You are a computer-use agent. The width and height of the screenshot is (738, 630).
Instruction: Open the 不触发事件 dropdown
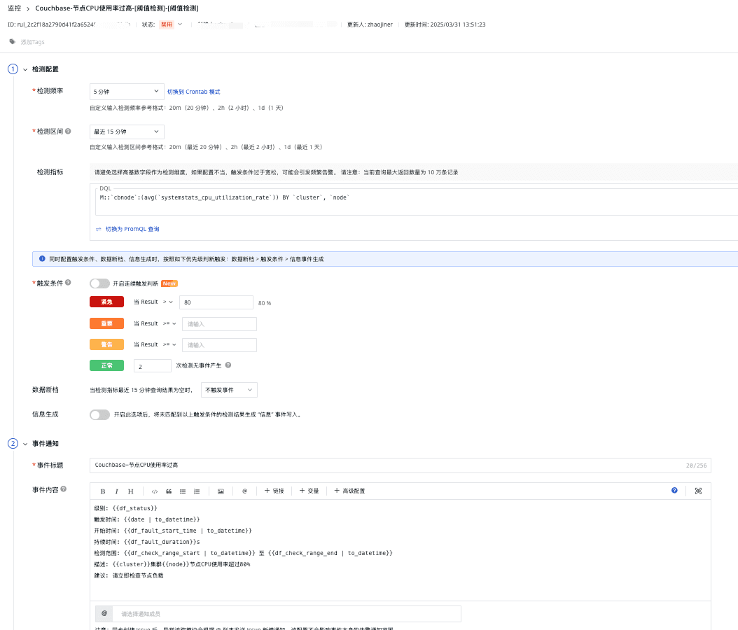(x=229, y=390)
